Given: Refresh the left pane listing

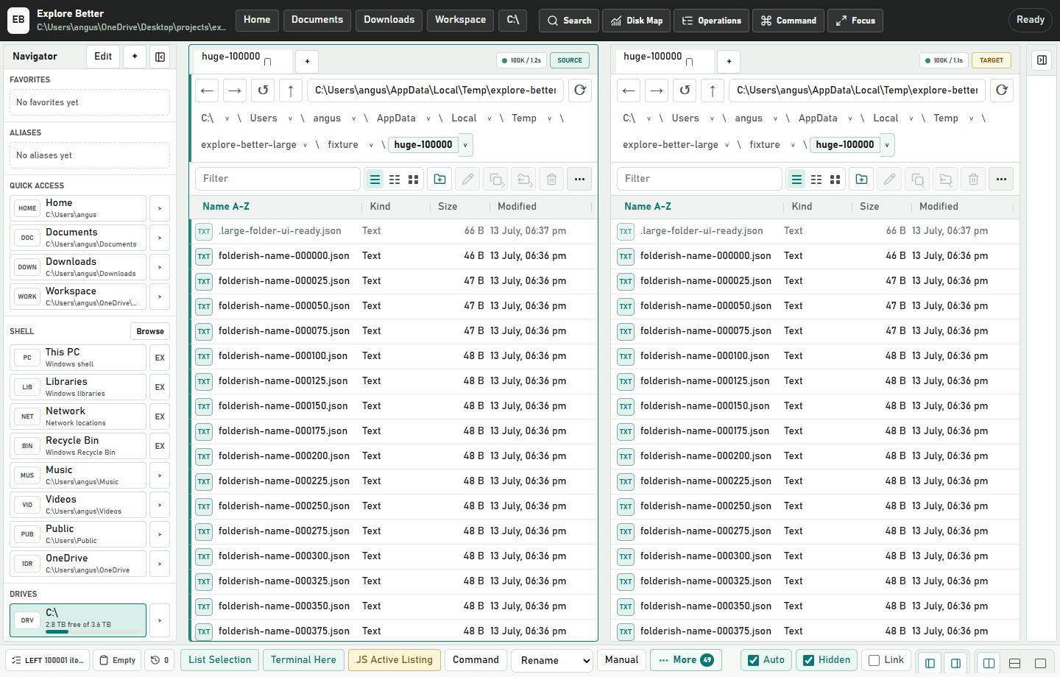Looking at the screenshot, I should tap(580, 91).
